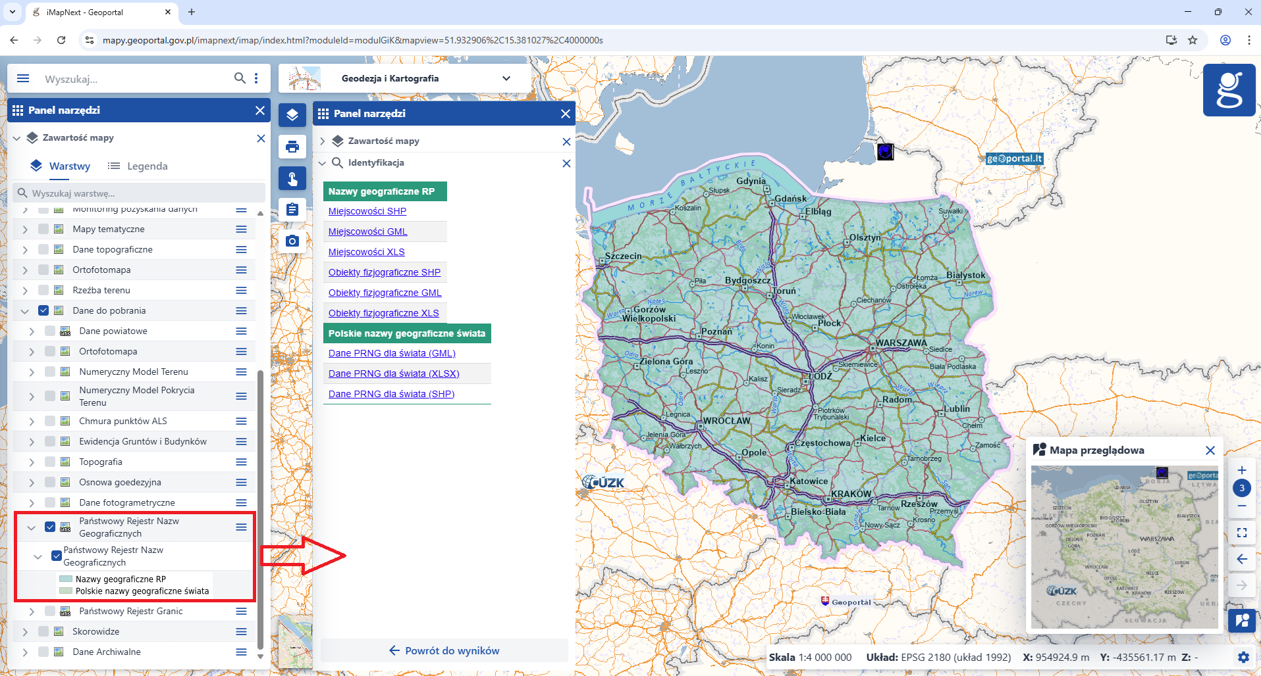Enable the Dane topograficzne layer checkbox
The image size is (1261, 676).
[x=44, y=249]
